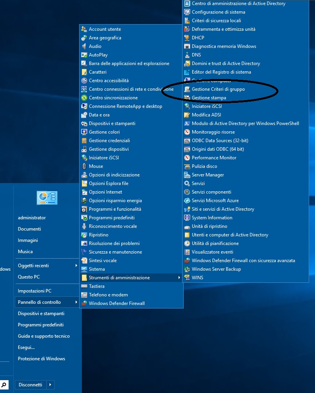This screenshot has height=393, width=315.
Task: Click the Performance Monitor icon
Action: tap(187, 158)
